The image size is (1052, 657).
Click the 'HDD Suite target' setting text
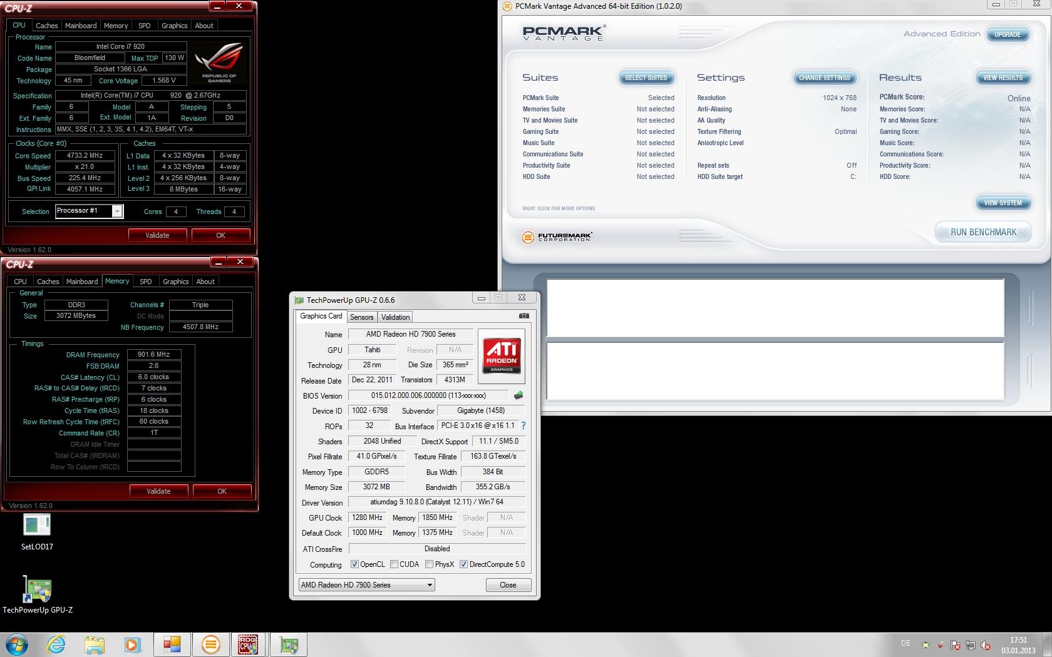coord(719,176)
